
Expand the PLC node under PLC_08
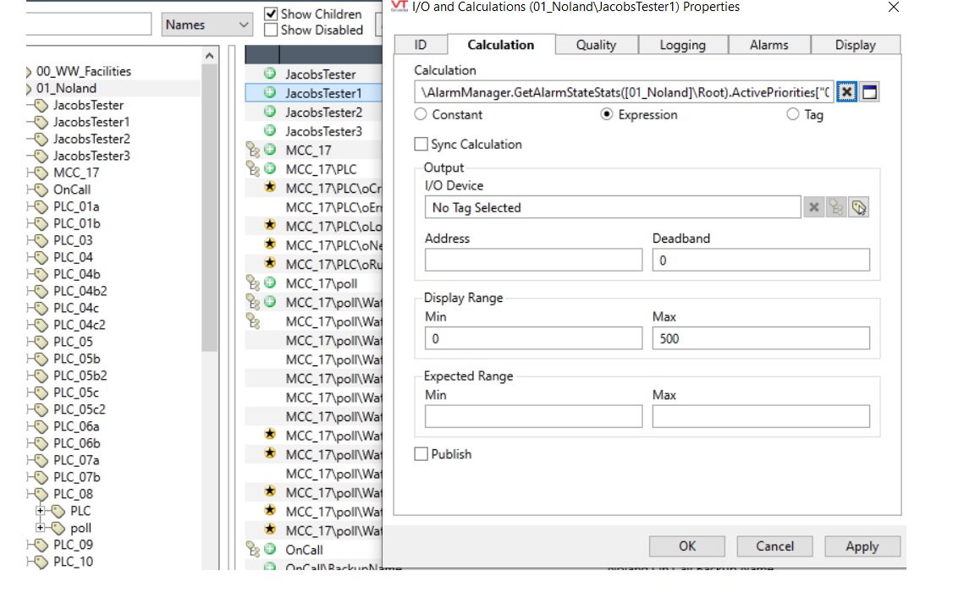pos(41,511)
